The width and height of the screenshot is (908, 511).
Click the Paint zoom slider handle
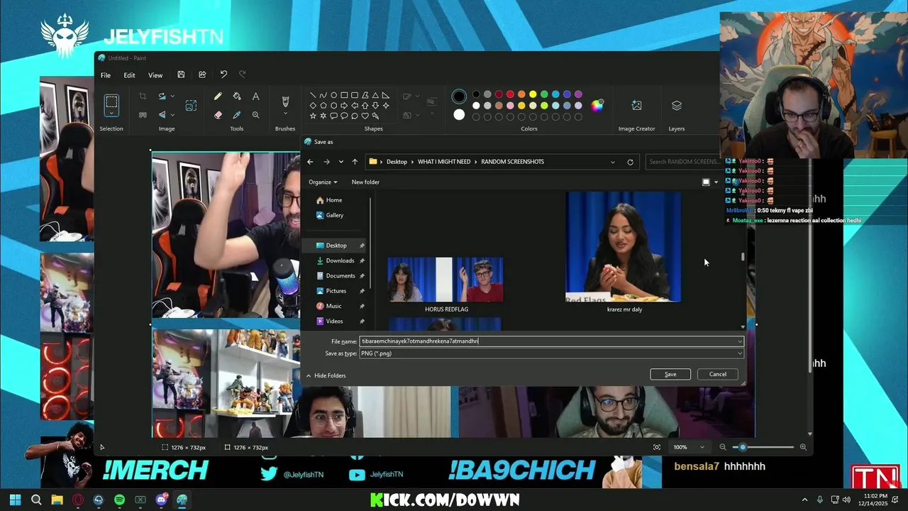pyautogui.click(x=743, y=447)
